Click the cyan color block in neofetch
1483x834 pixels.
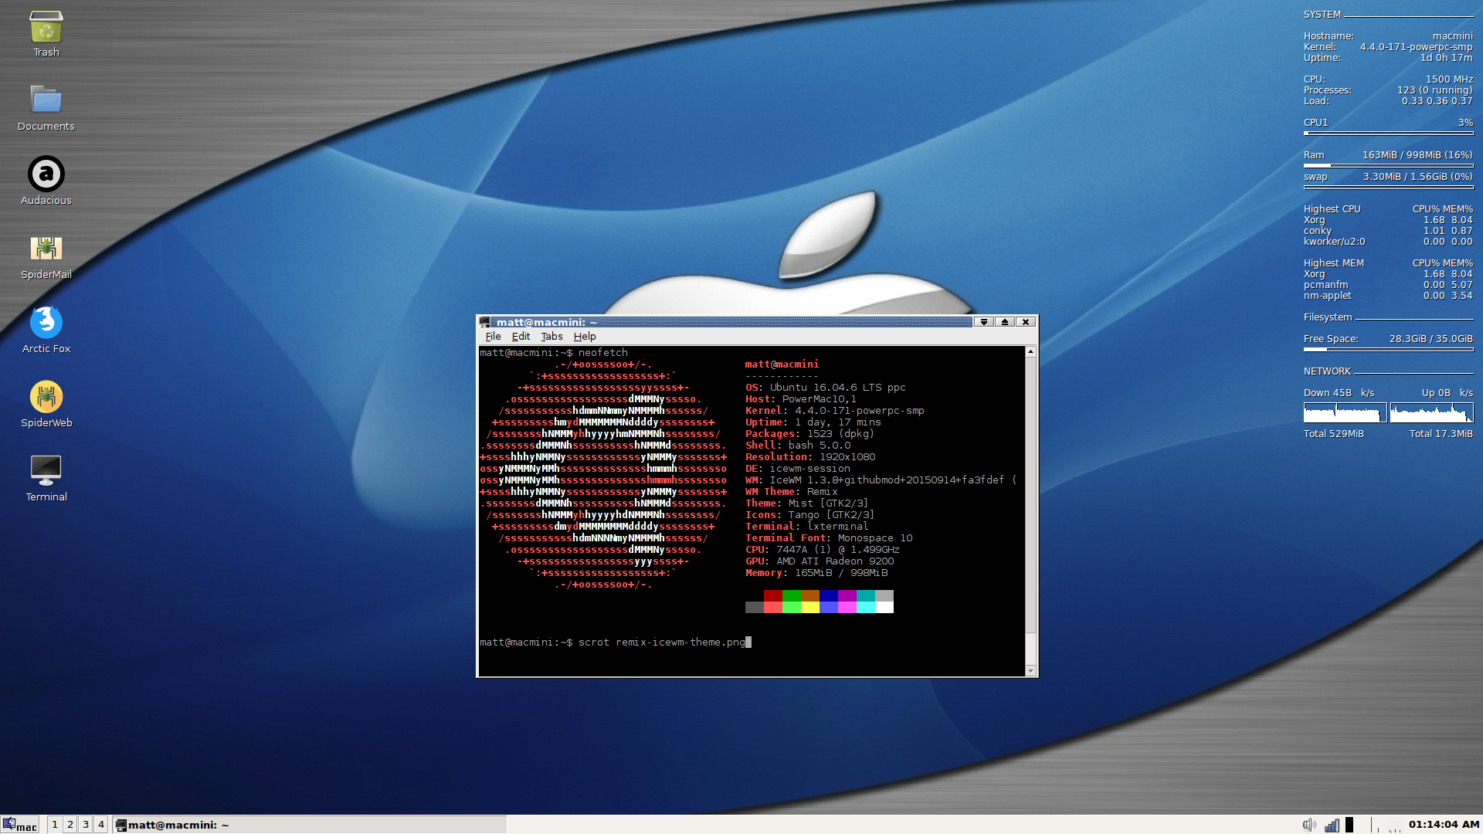pos(866,595)
